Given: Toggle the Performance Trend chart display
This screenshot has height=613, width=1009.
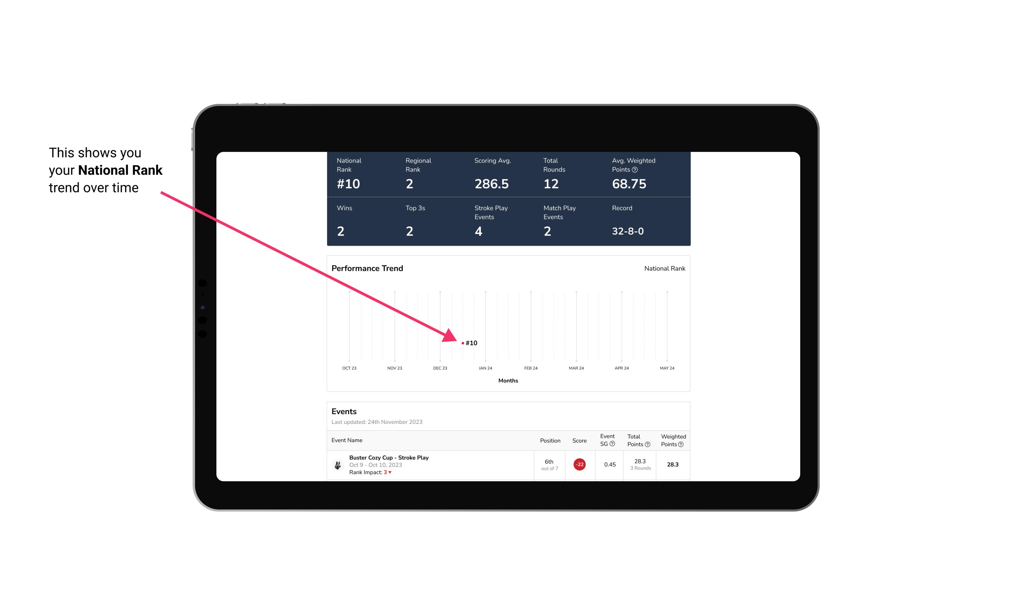Looking at the screenshot, I should coord(664,269).
